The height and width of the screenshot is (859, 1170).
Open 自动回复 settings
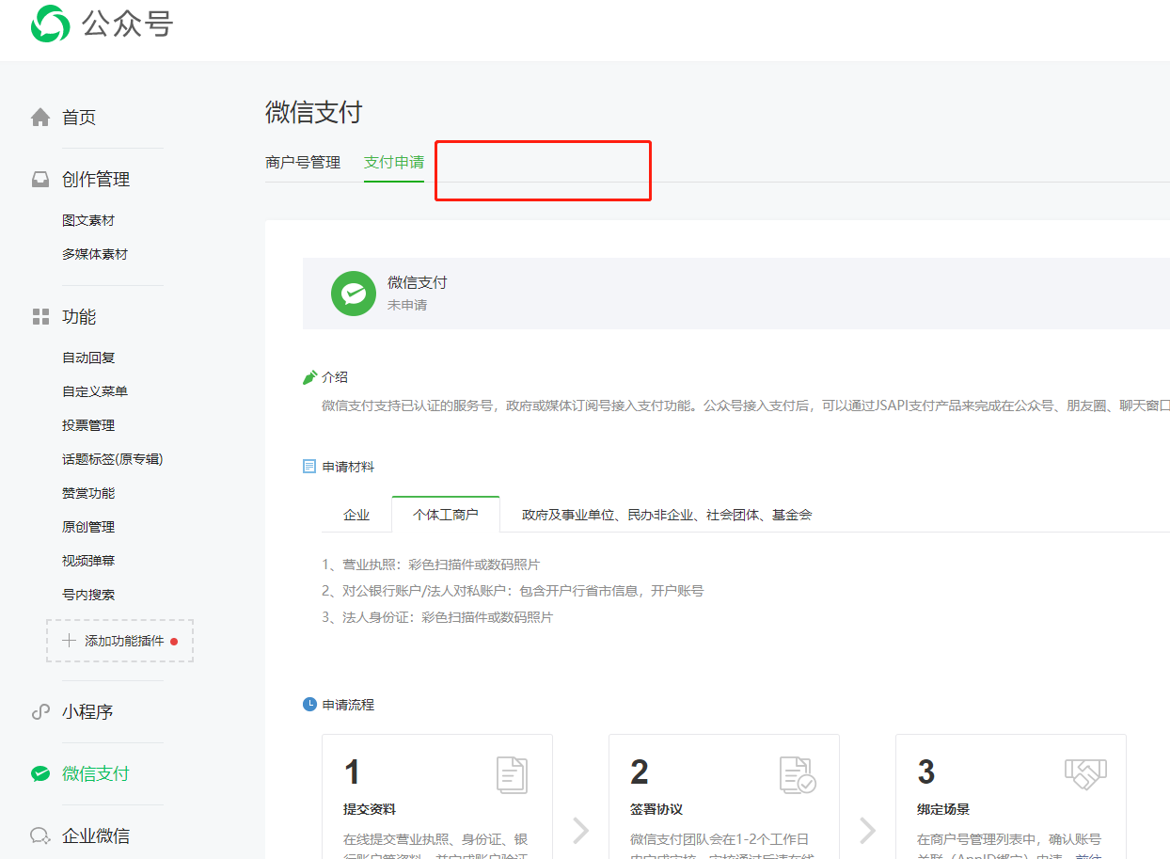pos(88,358)
